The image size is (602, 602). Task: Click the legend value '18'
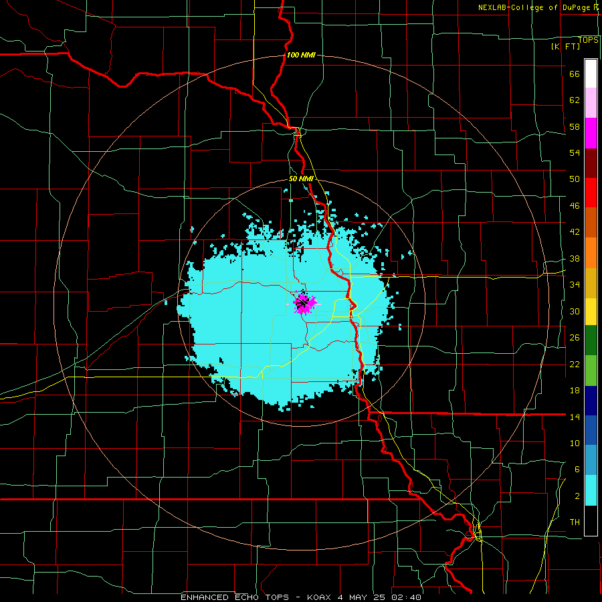575,391
